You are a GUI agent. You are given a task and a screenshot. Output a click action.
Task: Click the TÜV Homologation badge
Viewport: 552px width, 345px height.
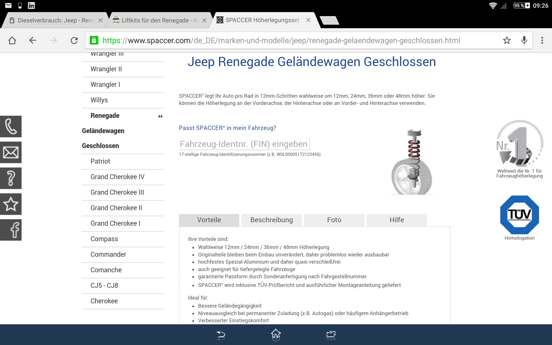[x=519, y=215]
